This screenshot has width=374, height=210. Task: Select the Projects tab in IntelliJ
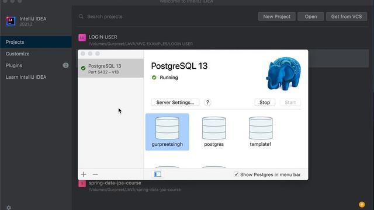click(36, 42)
